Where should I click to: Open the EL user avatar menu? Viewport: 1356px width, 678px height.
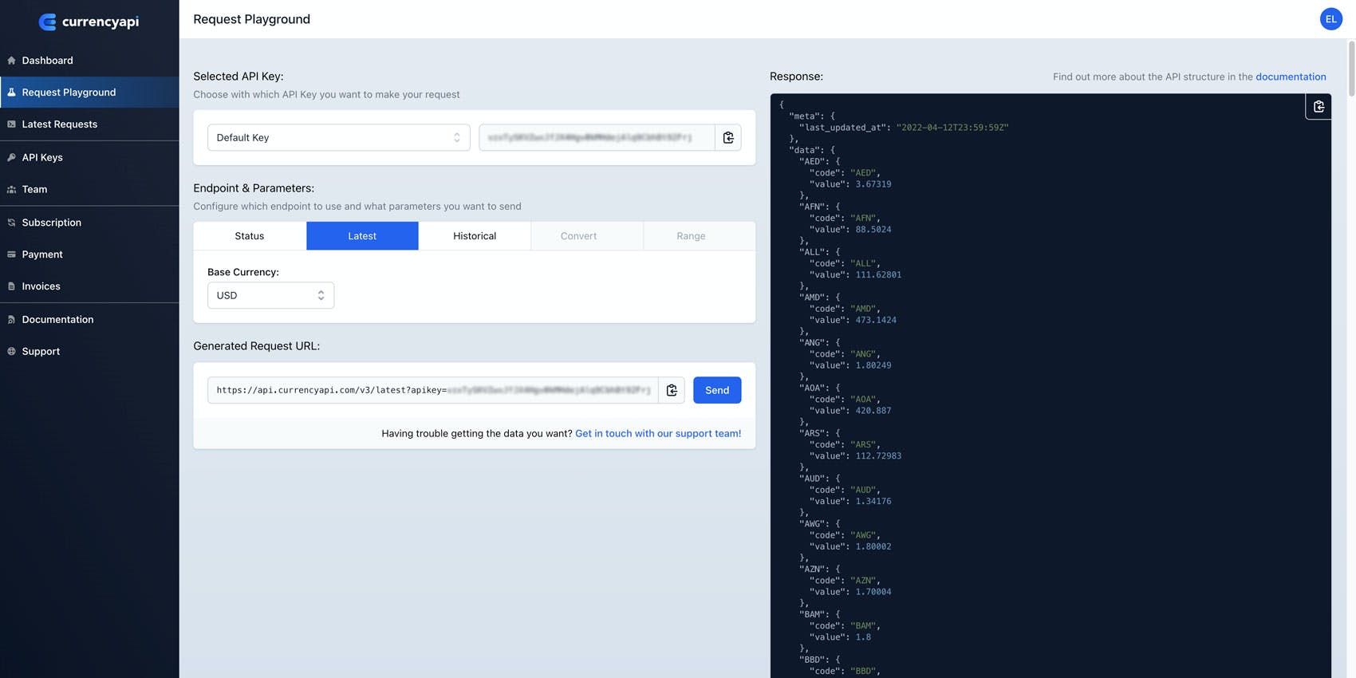pos(1330,19)
